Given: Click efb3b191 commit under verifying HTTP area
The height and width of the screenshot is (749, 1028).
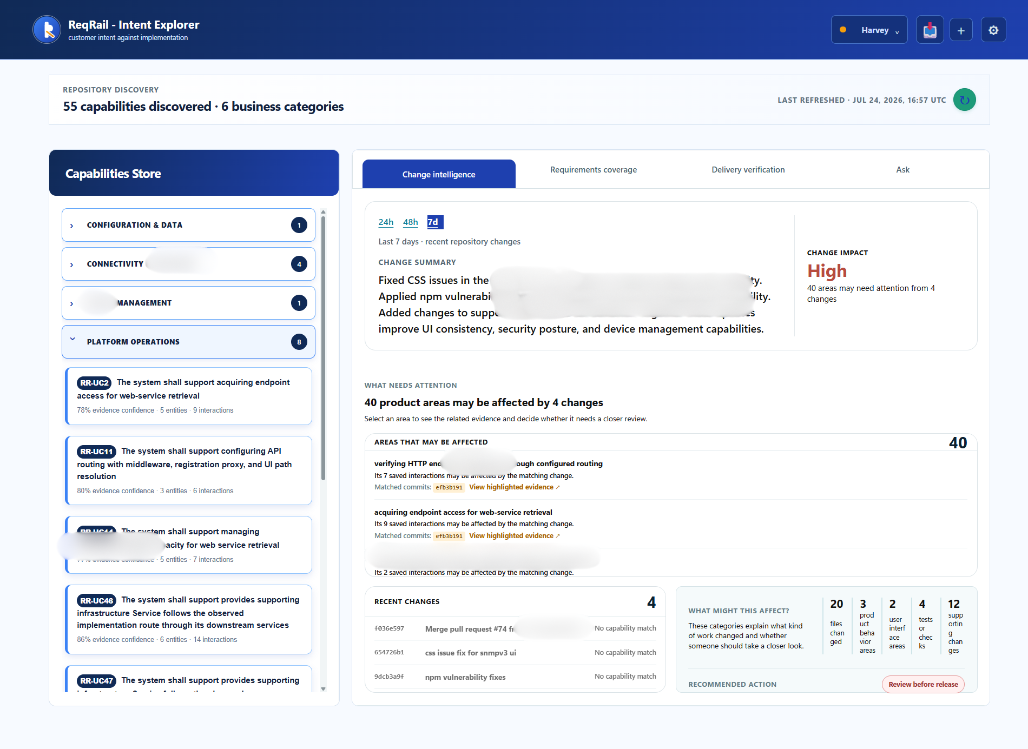Looking at the screenshot, I should (449, 488).
